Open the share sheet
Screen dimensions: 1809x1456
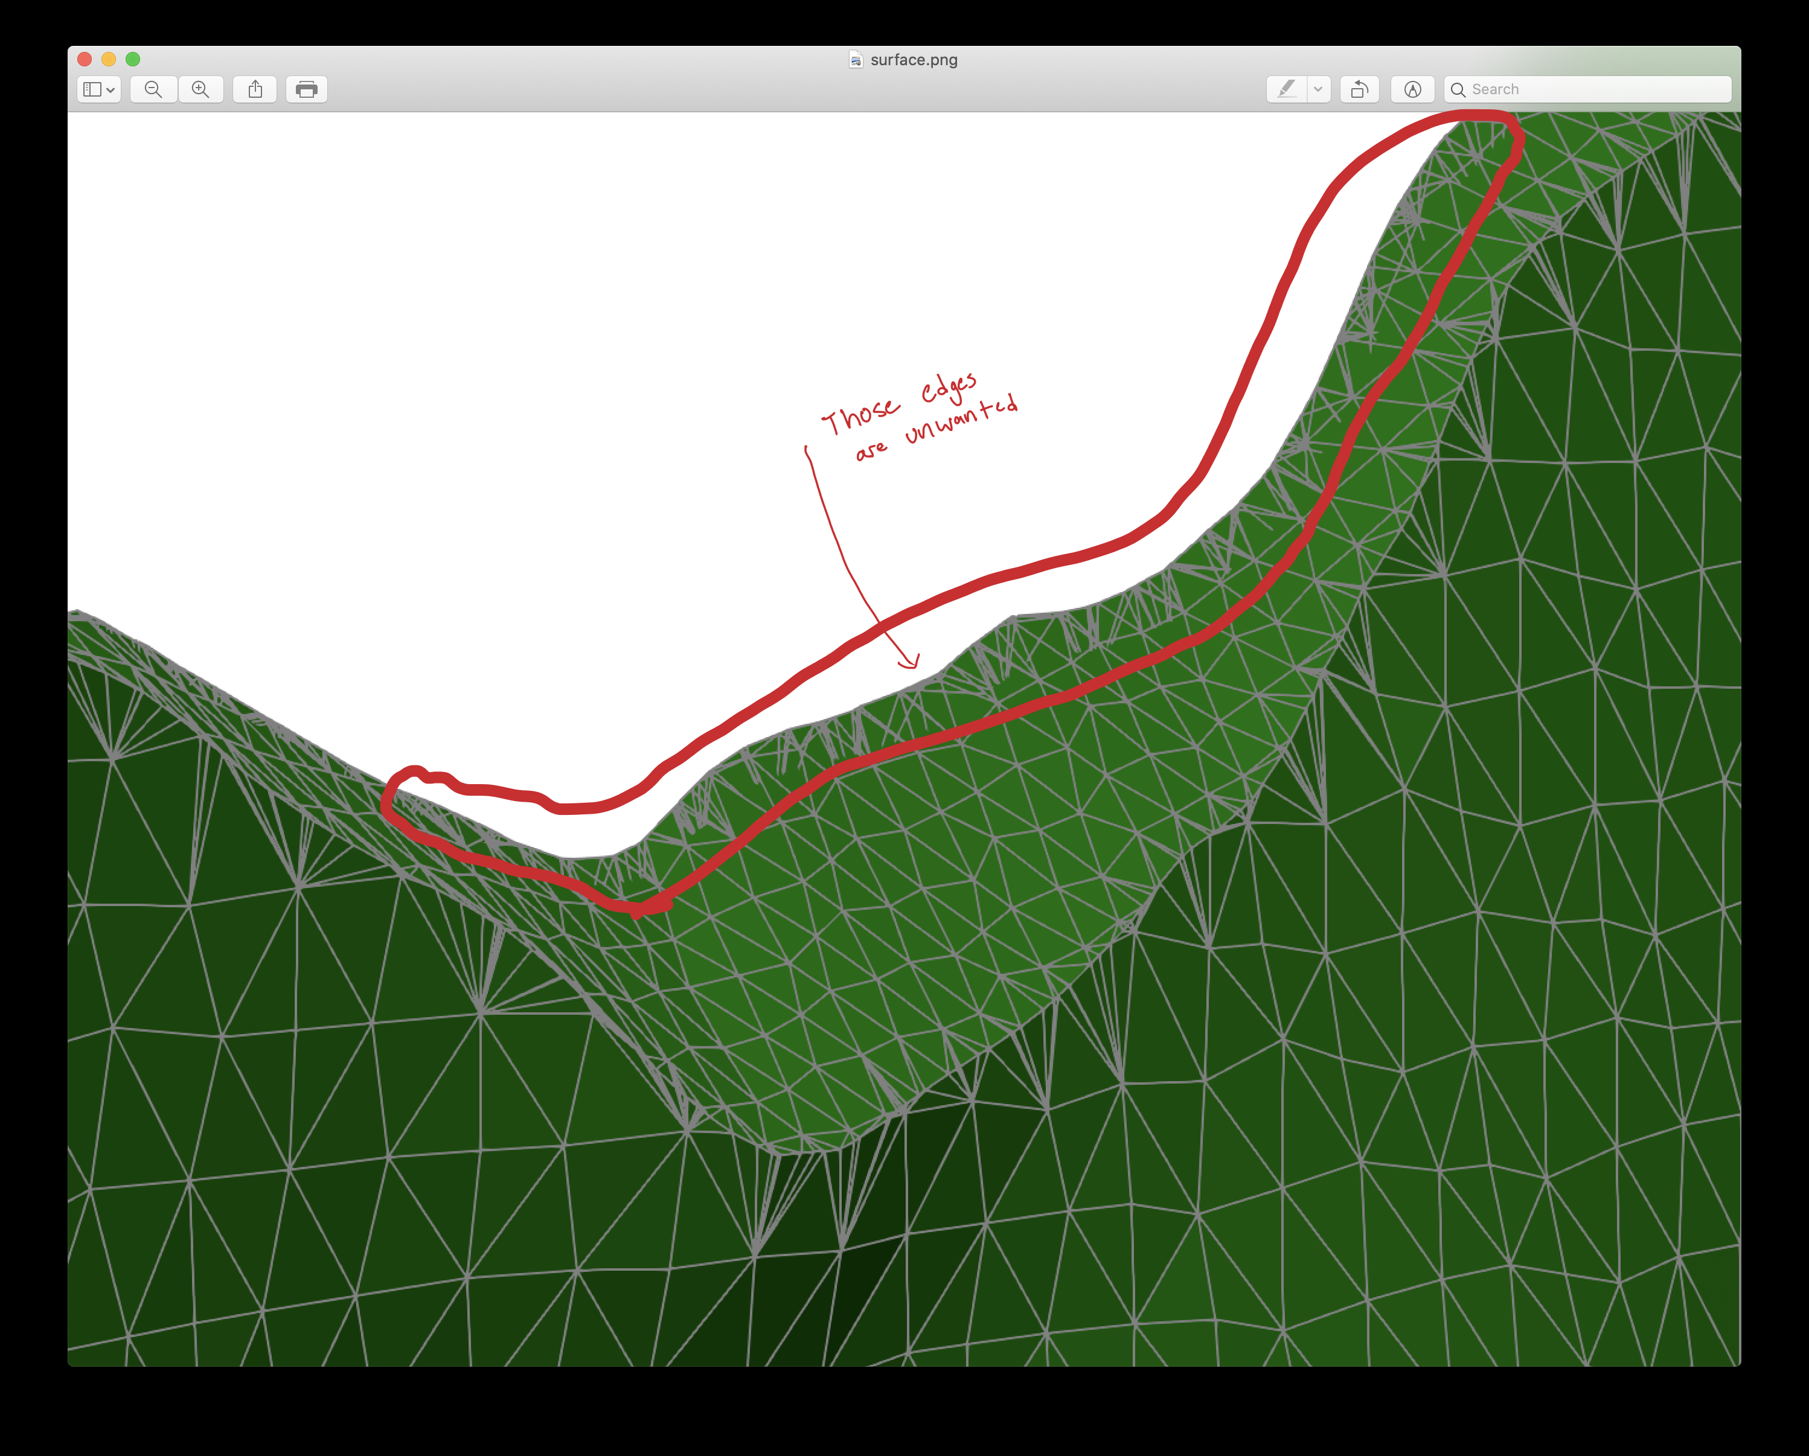[x=255, y=90]
